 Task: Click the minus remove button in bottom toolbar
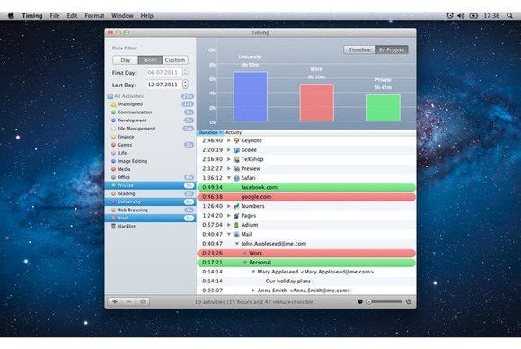click(x=129, y=301)
